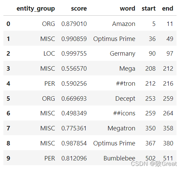Select score value 0.999755

[x=74, y=54]
